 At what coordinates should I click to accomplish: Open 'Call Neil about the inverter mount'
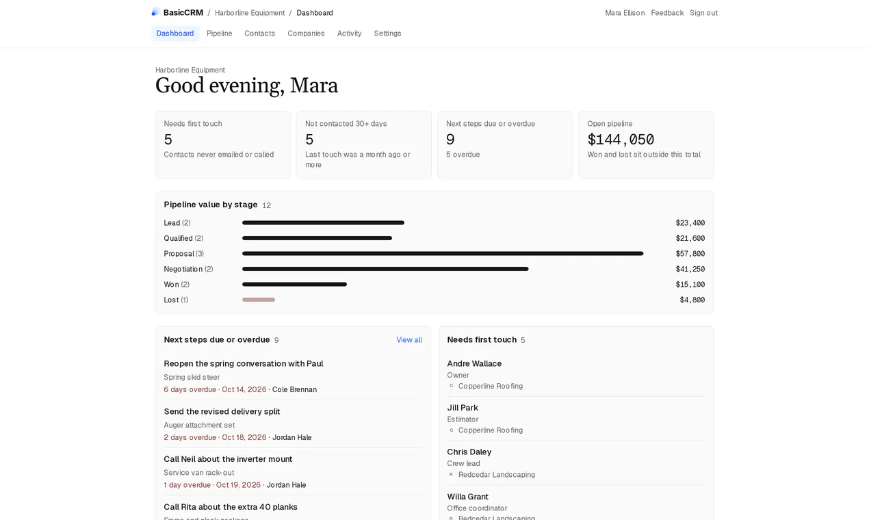point(228,460)
